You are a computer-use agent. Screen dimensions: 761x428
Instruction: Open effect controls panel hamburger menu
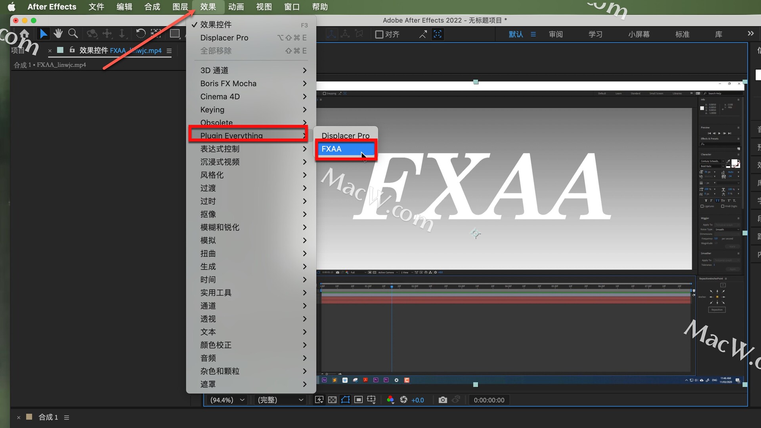point(169,51)
